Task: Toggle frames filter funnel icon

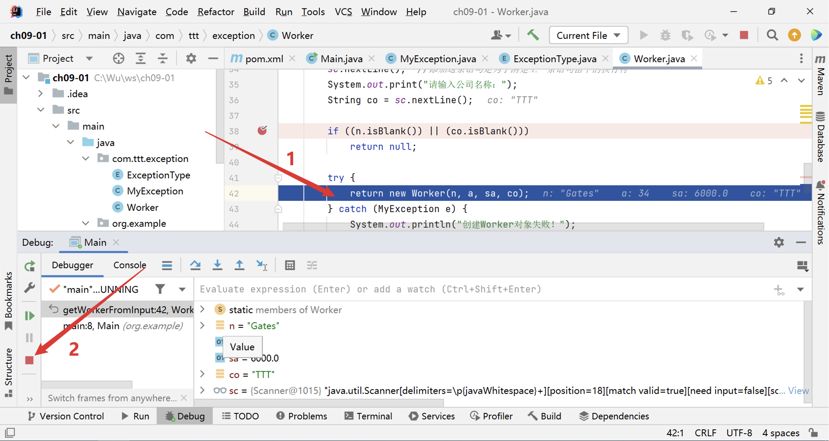Action: click(160, 289)
